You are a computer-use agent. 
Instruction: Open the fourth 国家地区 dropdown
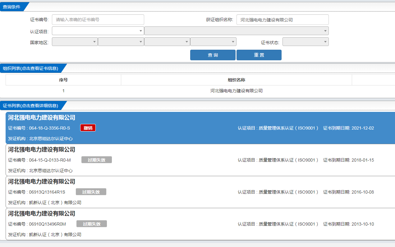(213, 42)
